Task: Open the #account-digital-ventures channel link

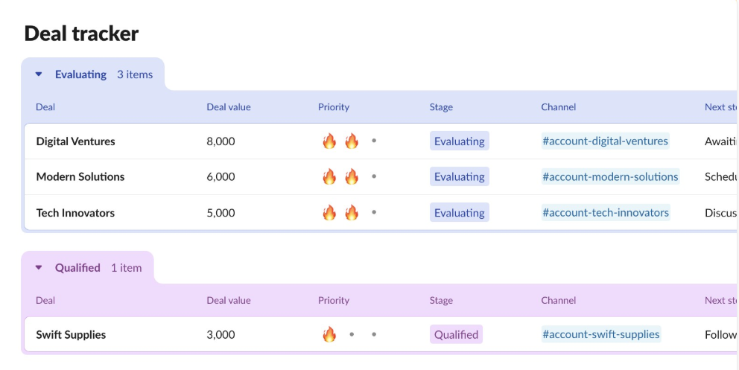Action: tap(605, 141)
